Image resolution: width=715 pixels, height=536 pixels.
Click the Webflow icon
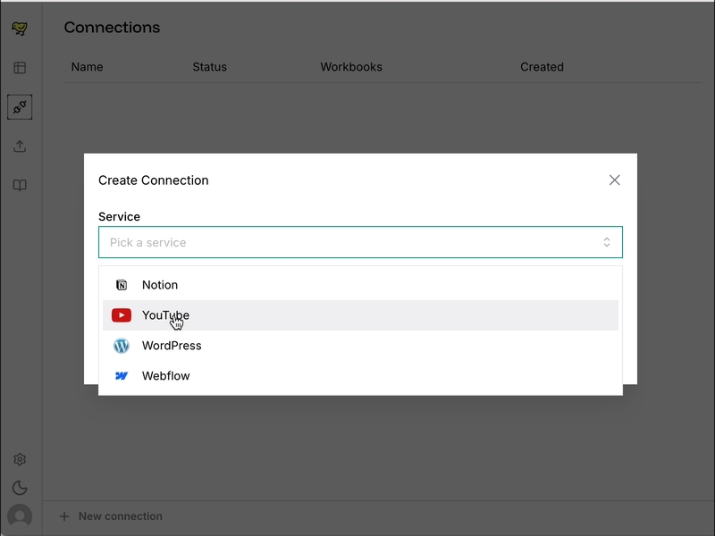[x=122, y=375]
